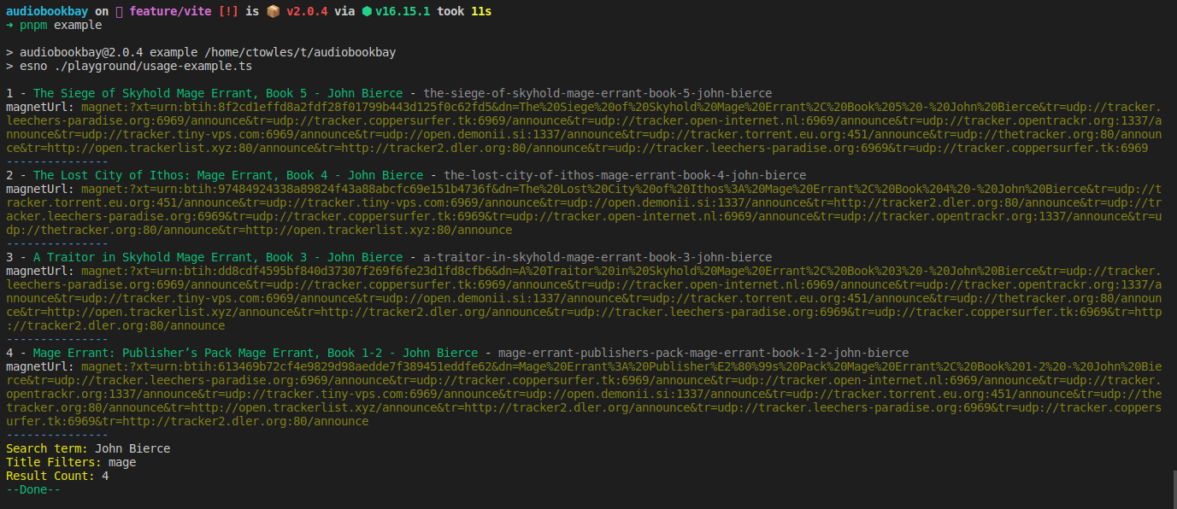1177x509 pixels.
Task: Click the 'magnetUrl:' label under result 1
Action: tap(40, 107)
